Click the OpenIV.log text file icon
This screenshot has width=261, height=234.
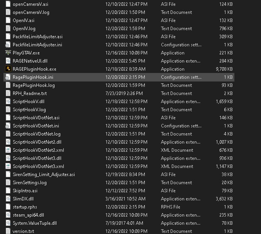pos(8,29)
